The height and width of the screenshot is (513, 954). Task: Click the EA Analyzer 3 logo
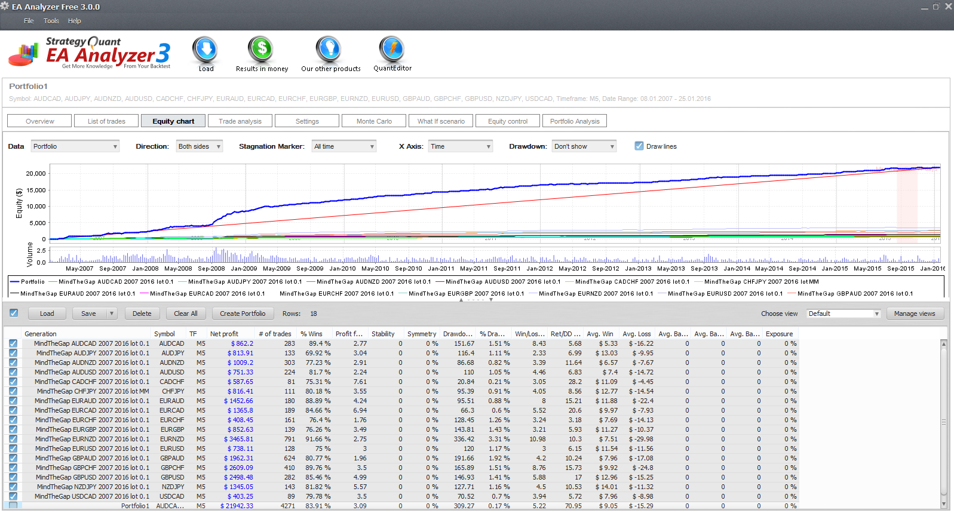coord(90,53)
